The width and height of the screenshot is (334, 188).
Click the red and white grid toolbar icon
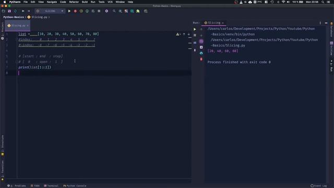click(x=126, y=11)
